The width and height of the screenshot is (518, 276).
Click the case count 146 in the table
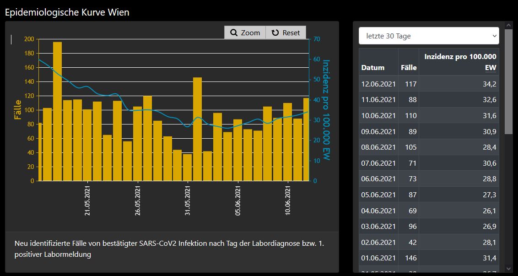tap(411, 258)
